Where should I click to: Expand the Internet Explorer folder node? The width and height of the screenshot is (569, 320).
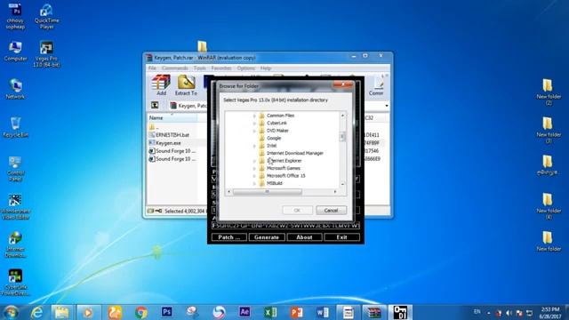pos(254,161)
